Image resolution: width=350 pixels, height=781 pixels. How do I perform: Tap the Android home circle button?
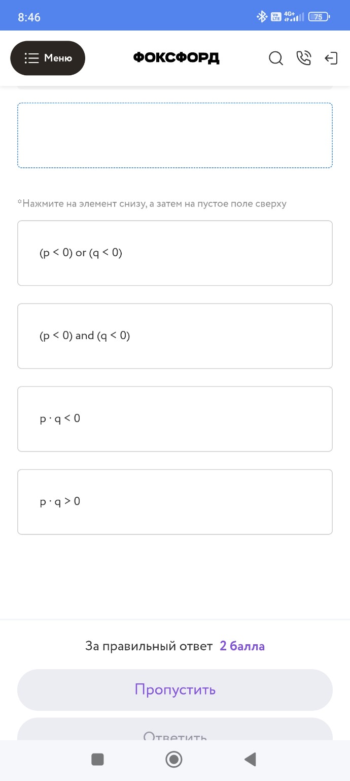[174, 759]
